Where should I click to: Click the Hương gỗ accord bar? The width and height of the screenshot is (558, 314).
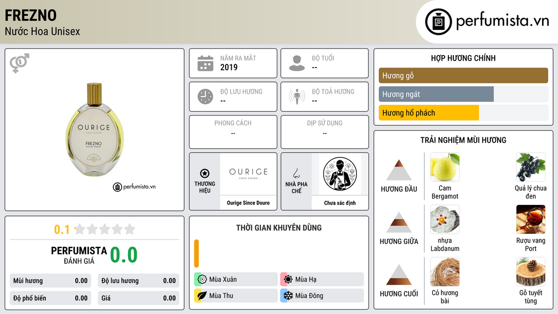coord(463,75)
